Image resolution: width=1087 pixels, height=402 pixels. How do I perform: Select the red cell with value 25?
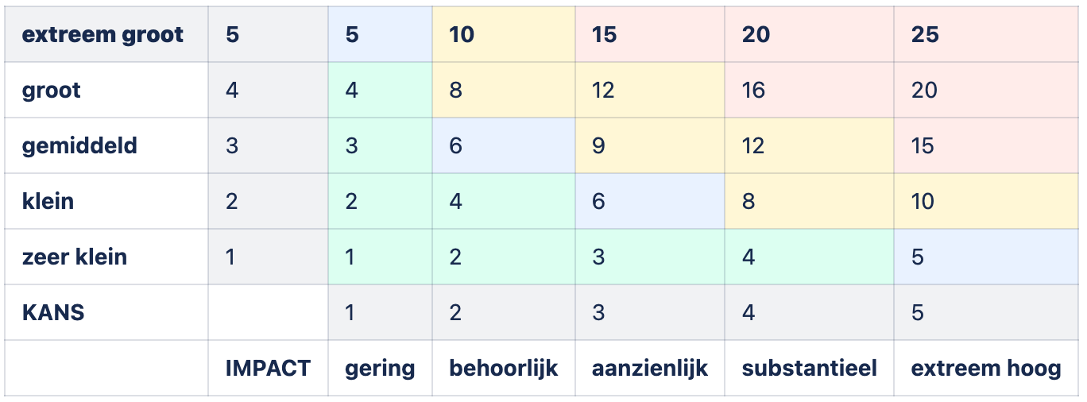coord(985,35)
